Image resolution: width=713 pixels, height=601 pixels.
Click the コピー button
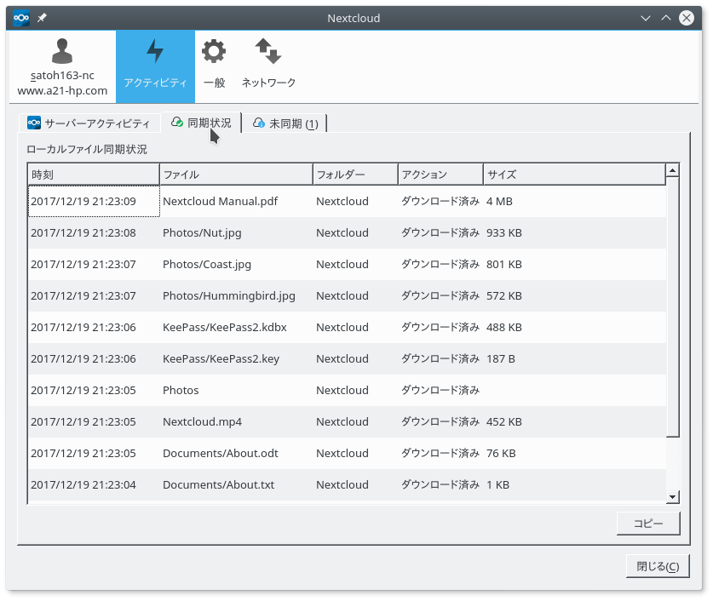[648, 524]
